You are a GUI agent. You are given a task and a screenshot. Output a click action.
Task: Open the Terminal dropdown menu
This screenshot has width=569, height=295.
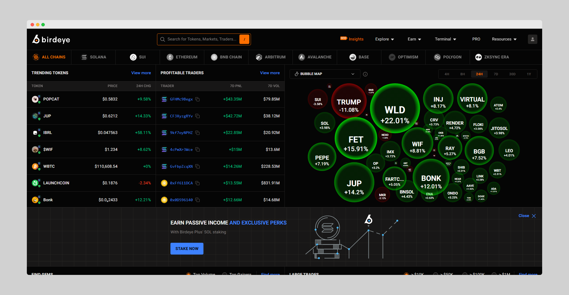pyautogui.click(x=446, y=39)
